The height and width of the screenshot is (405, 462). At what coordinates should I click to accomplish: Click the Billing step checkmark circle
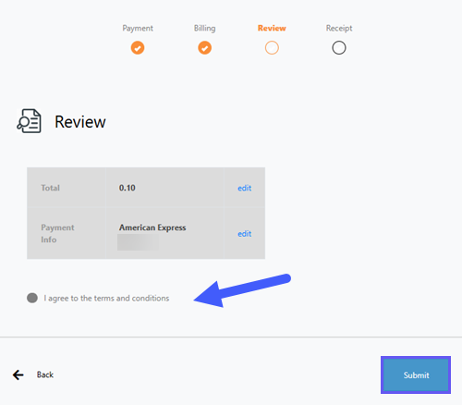[204, 48]
